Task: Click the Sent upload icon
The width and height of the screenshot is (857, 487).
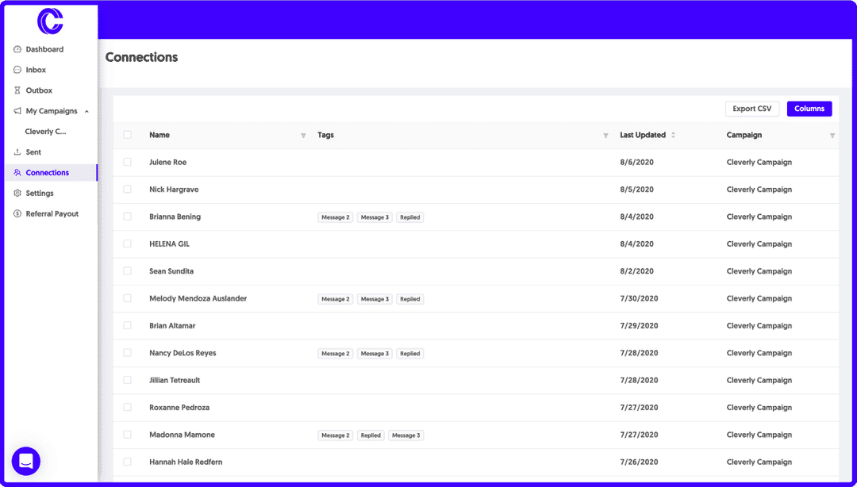Action: (x=17, y=152)
